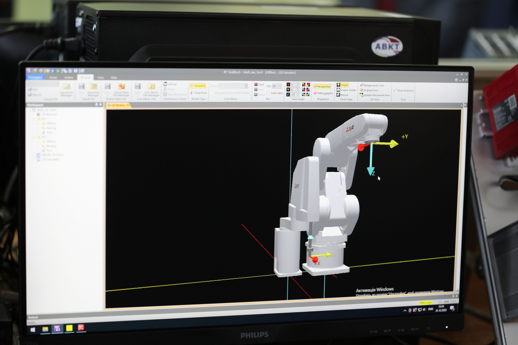Open File Explorer from the taskbar
The height and width of the screenshot is (345, 518).
45,329
